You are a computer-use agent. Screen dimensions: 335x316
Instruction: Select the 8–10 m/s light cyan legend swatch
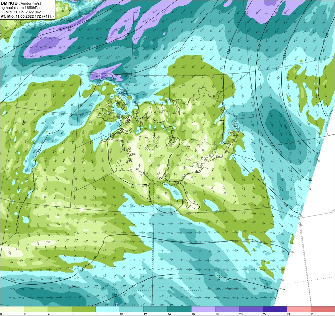108,309
